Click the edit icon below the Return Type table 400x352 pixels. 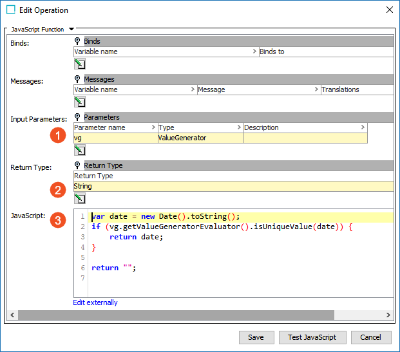[x=80, y=198]
